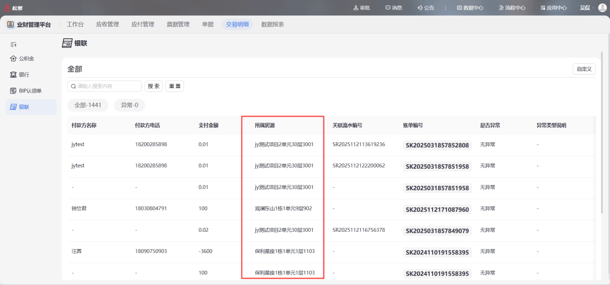The width and height of the screenshot is (610, 285).
Task: Click the 账单编号 column header
Action: pos(413,125)
